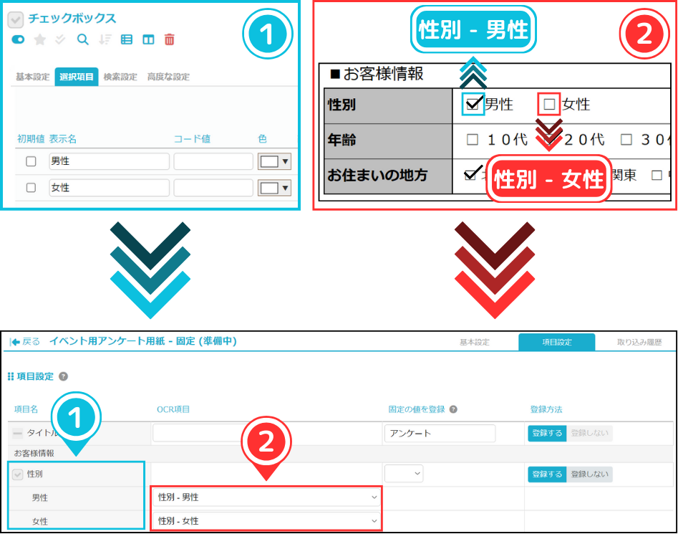Open the 取り込み履歴 tab
Viewport: 678px width, 534px height.
pyautogui.click(x=639, y=343)
